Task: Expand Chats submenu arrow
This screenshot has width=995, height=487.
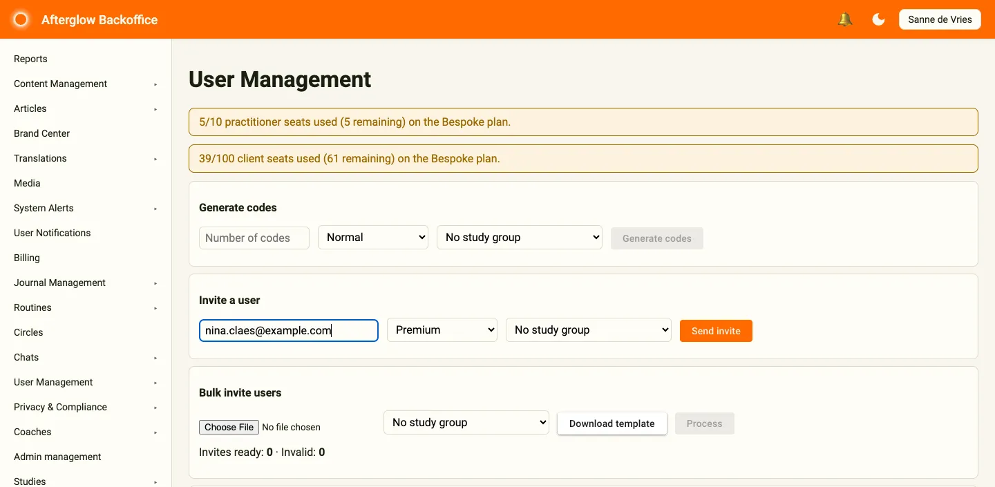Action: pos(155,358)
